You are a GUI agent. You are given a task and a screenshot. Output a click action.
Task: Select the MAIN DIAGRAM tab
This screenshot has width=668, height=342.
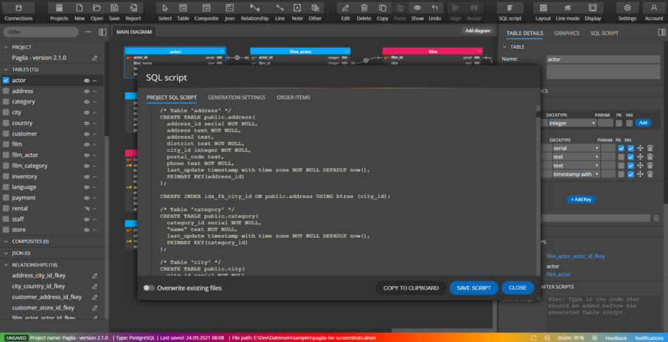(134, 32)
